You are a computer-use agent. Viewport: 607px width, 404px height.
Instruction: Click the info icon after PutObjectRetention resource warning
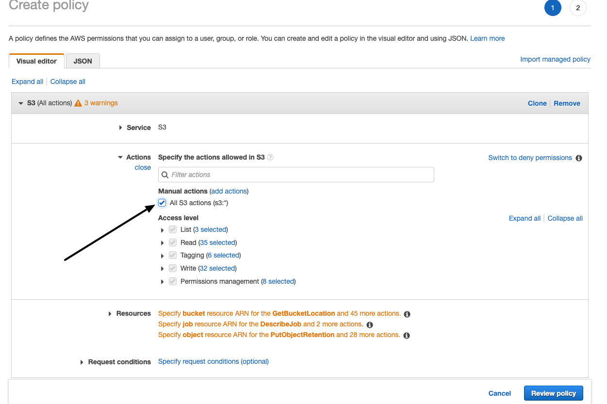click(407, 335)
